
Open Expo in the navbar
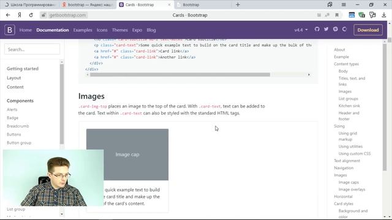click(137, 30)
